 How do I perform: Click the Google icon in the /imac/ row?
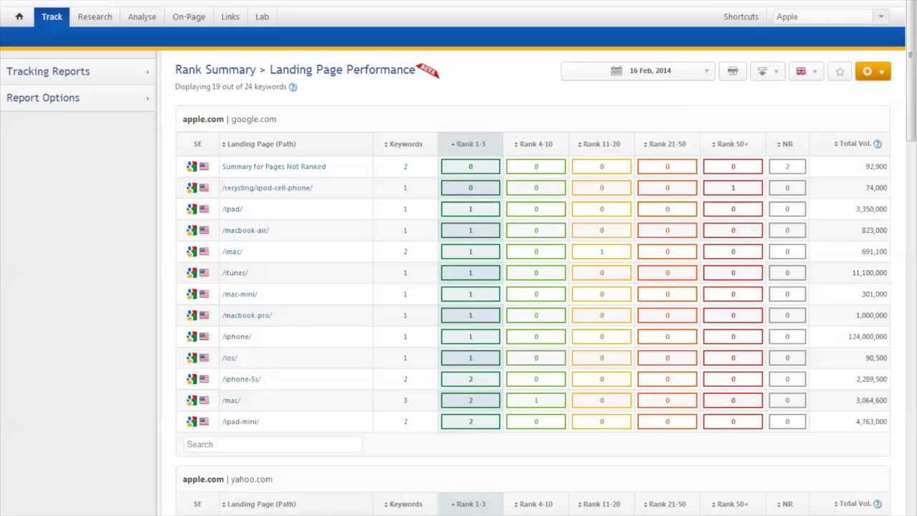[191, 252]
